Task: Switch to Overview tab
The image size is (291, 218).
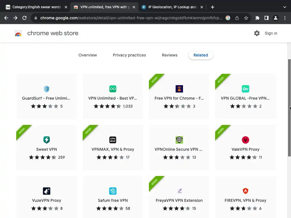Action: [88, 55]
